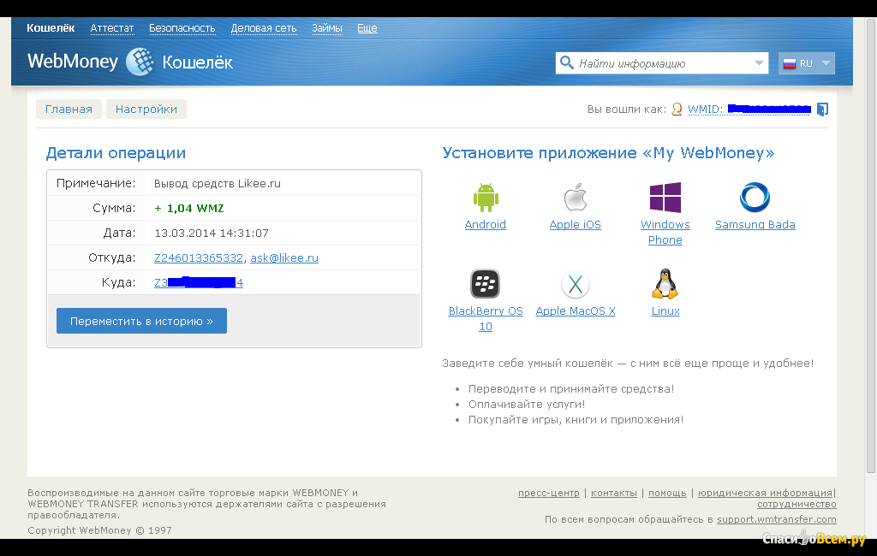Click the Детали операции heading
877x556 pixels.
tap(116, 153)
